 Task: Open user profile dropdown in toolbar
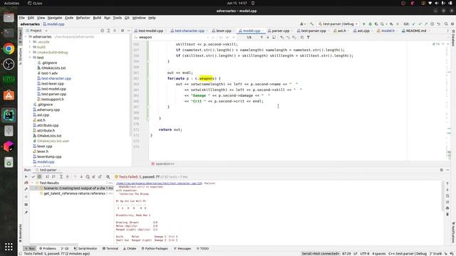302,24
